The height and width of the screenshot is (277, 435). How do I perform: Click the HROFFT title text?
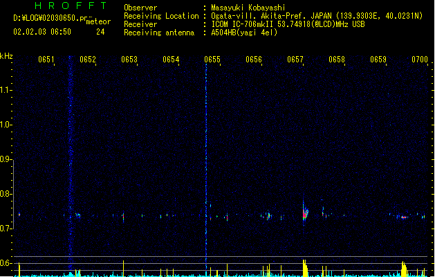71,6
